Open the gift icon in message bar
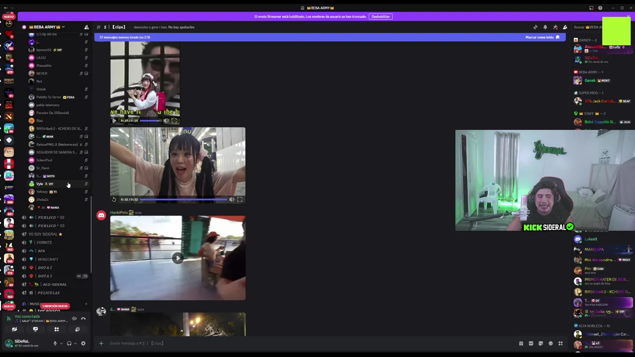This screenshot has height=357, width=635. [521, 343]
